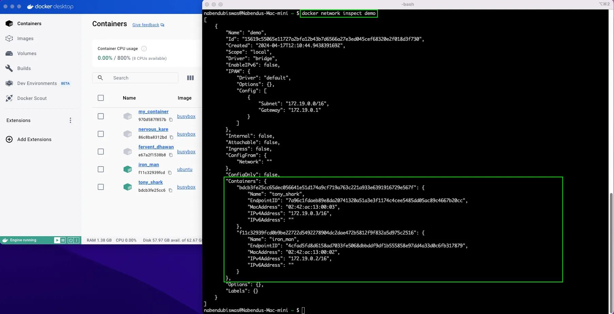Check the my_container row checkbox

coord(101,116)
